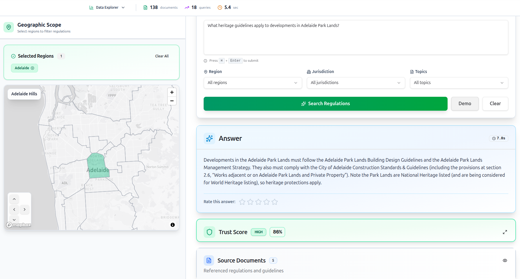Open the Region dropdown
Image resolution: width=520 pixels, height=279 pixels.
[x=253, y=83]
